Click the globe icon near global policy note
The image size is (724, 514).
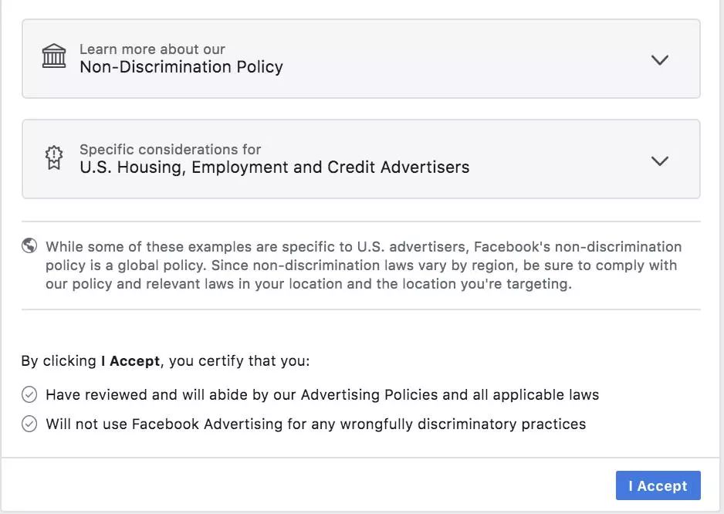pos(29,246)
